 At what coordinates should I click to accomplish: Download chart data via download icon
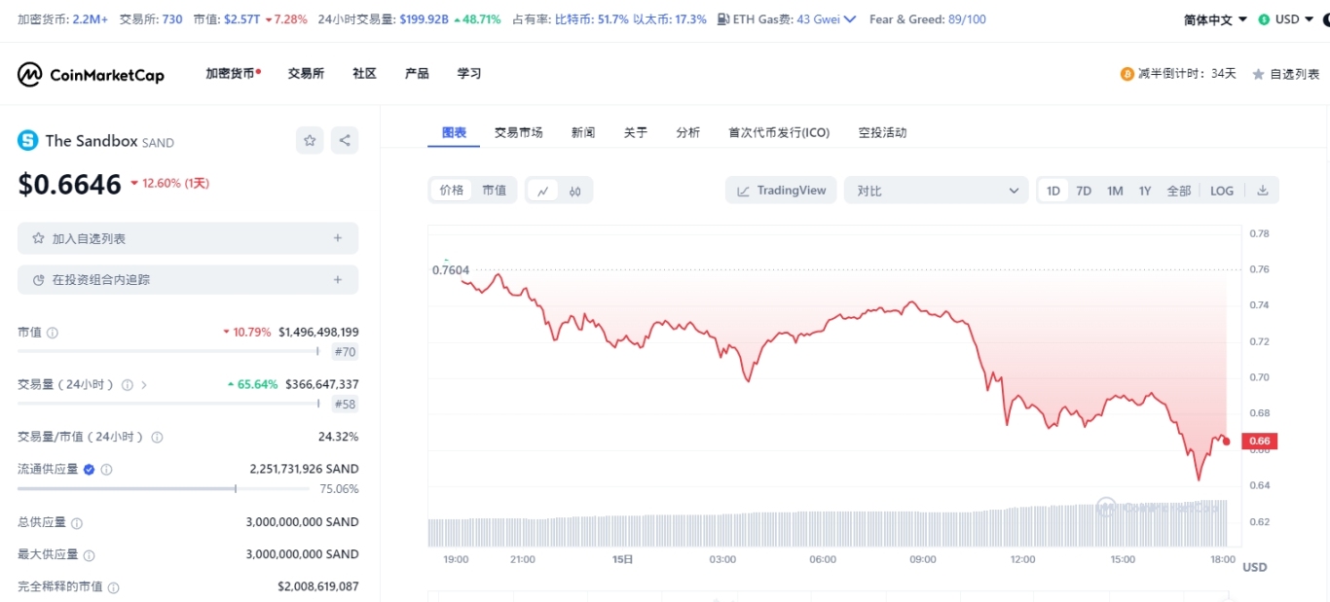click(1263, 191)
